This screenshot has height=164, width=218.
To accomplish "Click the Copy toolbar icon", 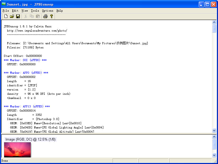I will (x=32, y=16).
